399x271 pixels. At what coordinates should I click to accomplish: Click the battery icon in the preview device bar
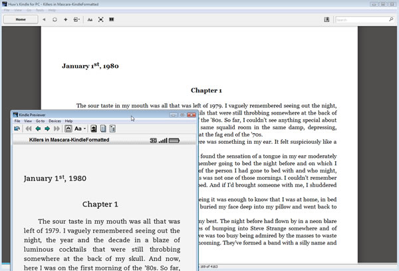point(174,140)
